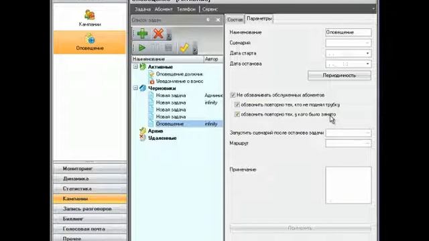Pin the Список задач panel
Viewport: 429px width, 241px height.
tap(208, 19)
